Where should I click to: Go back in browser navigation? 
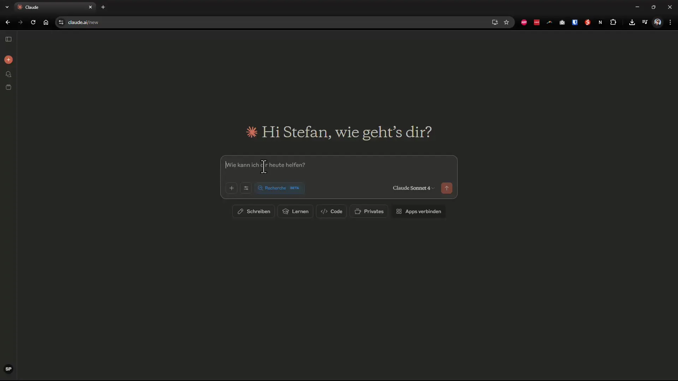[8, 22]
